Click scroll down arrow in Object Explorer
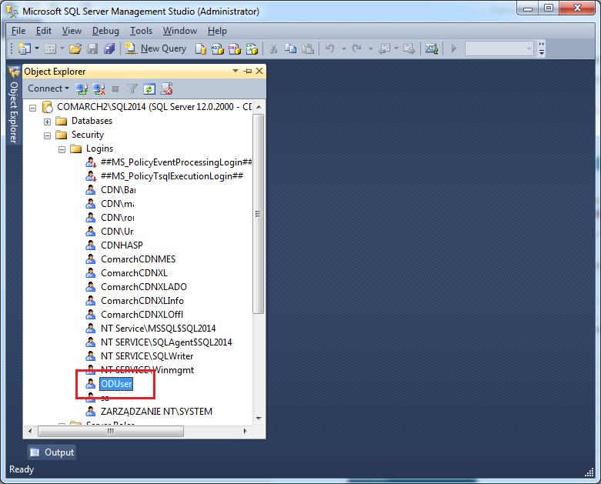 pyautogui.click(x=259, y=419)
